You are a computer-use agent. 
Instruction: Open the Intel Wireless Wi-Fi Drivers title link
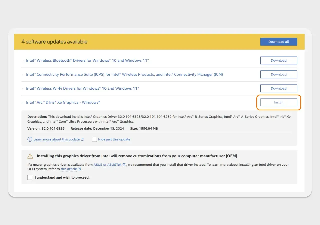coord(82,88)
